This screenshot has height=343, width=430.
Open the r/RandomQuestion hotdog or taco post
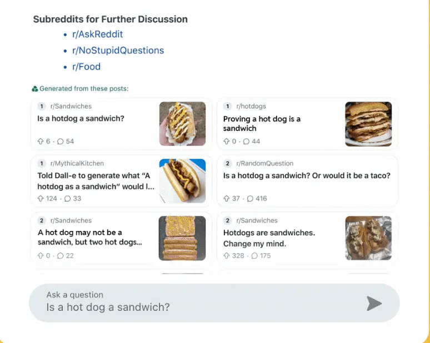[307, 175]
